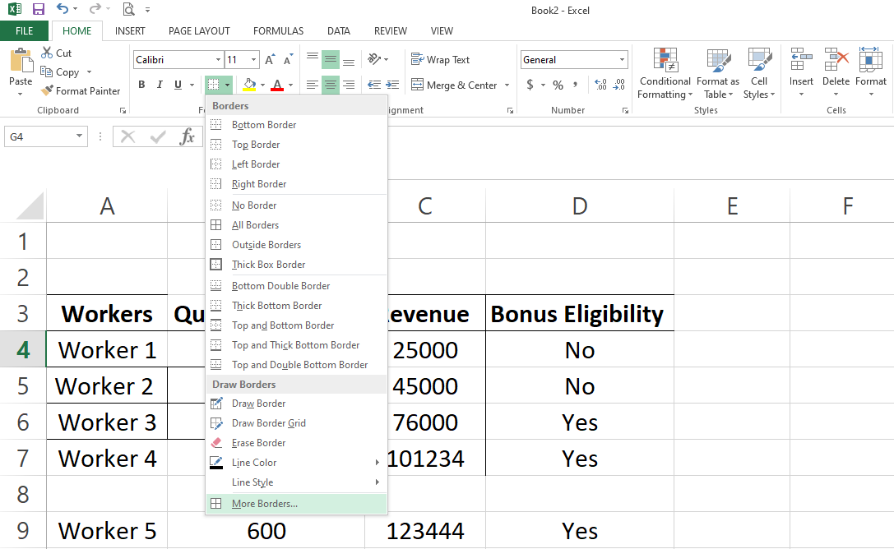Choose the Draw Border Grid tool
Viewport: 894px width, 549px height.
click(x=268, y=423)
